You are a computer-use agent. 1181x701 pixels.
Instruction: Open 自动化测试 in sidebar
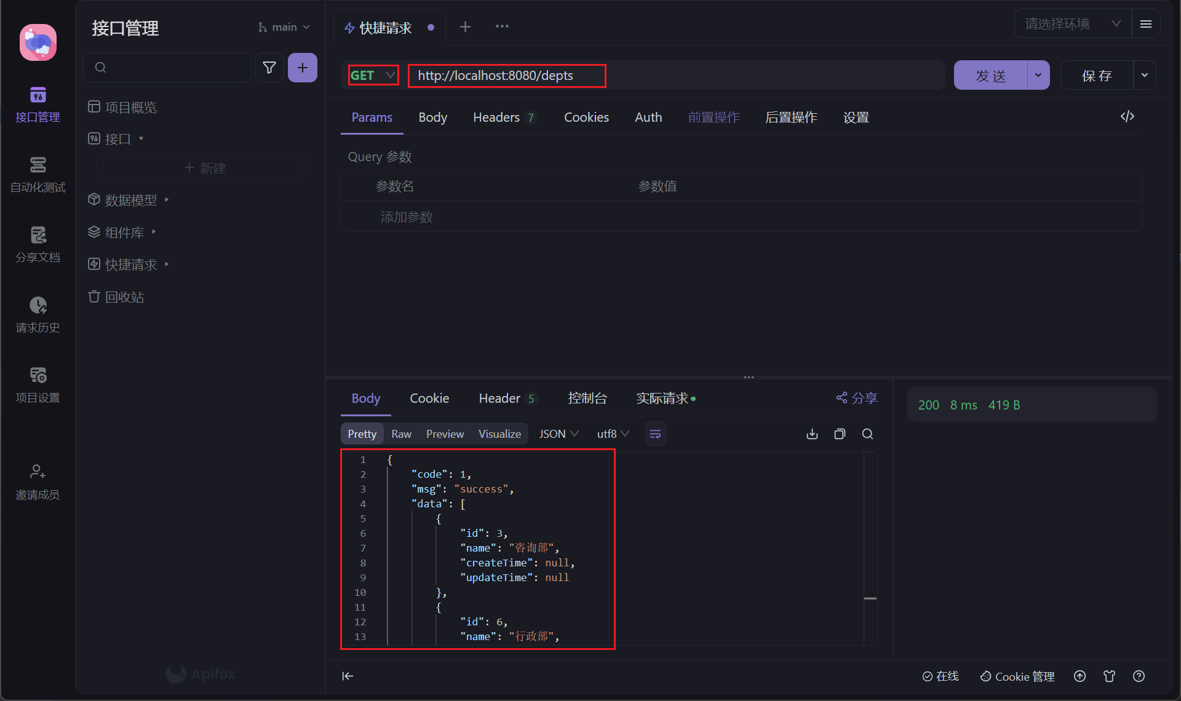(x=38, y=175)
